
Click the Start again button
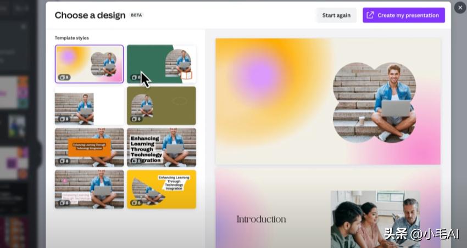336,15
